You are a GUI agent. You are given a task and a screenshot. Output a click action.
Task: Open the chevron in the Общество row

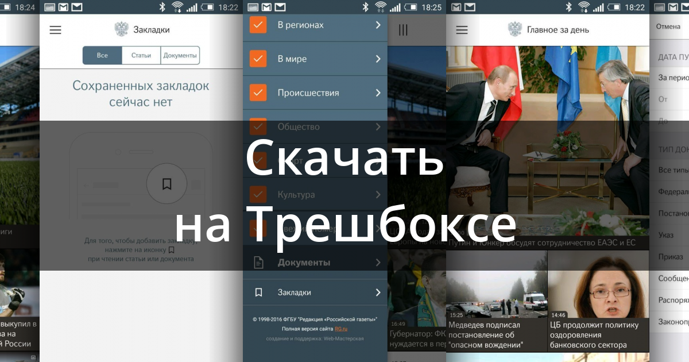pos(378,126)
